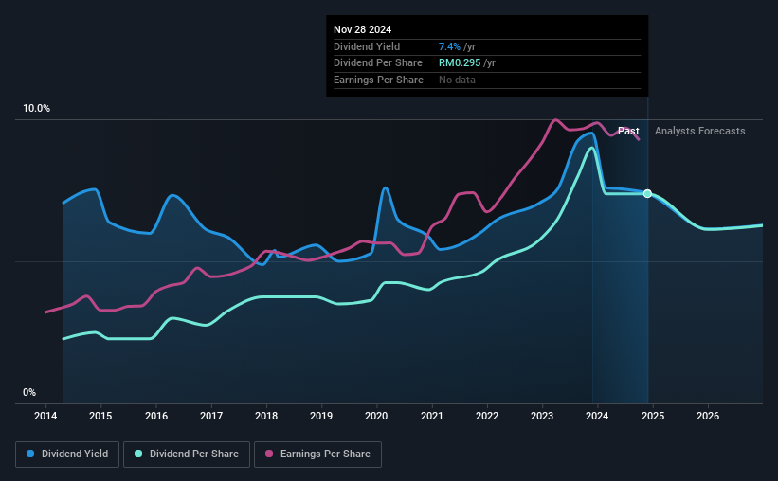This screenshot has width=778, height=481.
Task: Click the highlighted data point marker on chart
Action: click(647, 193)
